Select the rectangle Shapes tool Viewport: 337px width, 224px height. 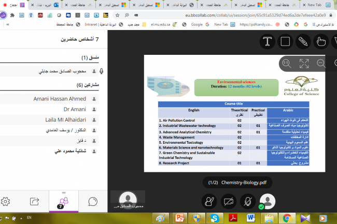tap(285, 41)
